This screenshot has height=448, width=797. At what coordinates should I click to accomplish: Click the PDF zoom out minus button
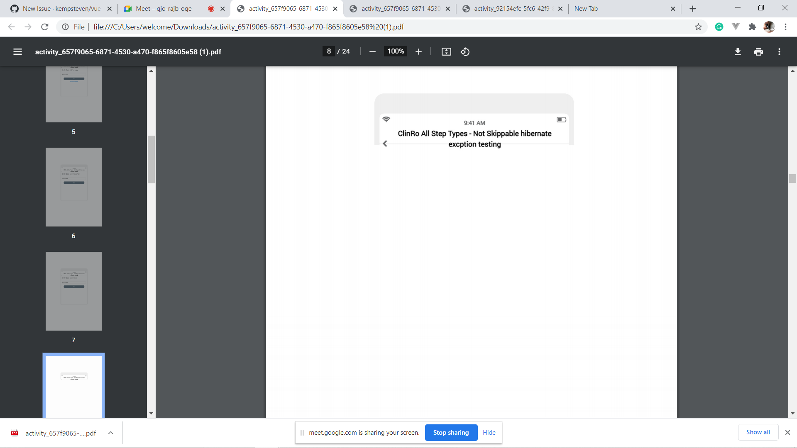pos(372,52)
